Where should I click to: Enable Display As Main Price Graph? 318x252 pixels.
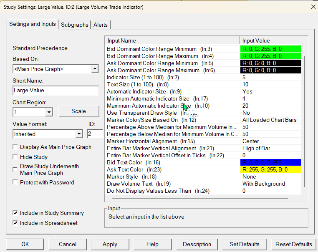click(15, 147)
